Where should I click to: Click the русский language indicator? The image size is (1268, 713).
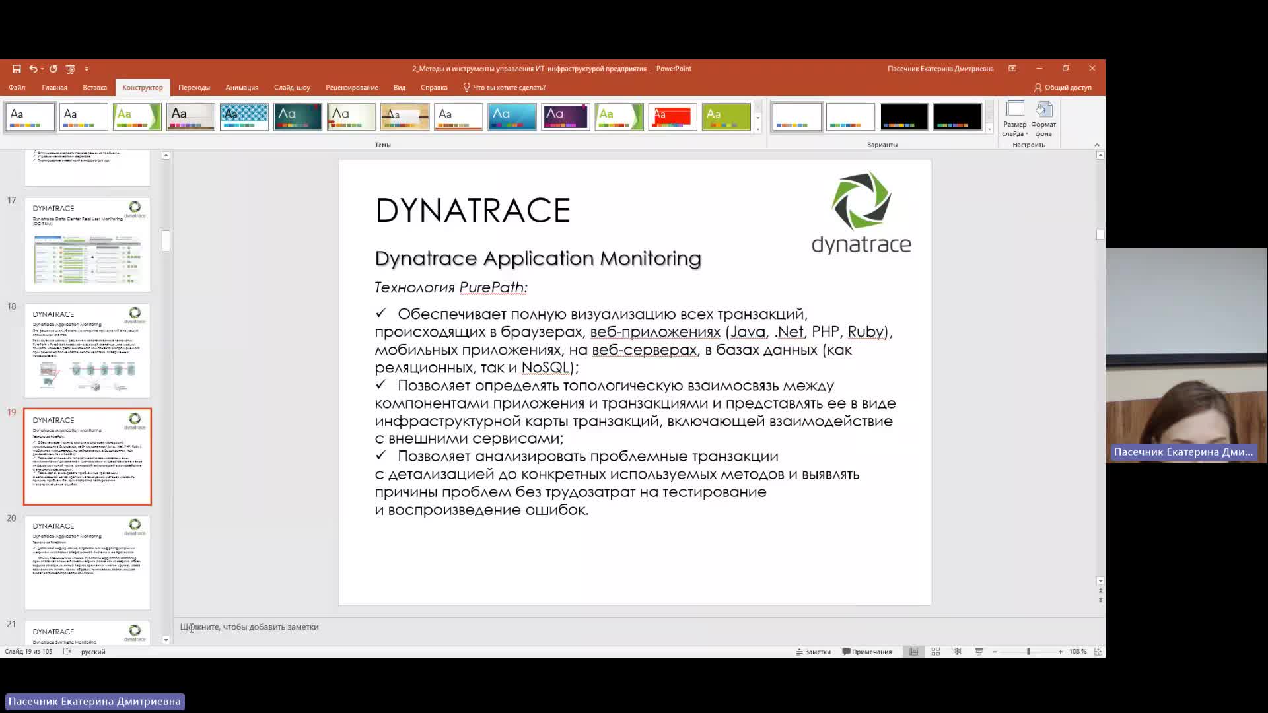[93, 652]
